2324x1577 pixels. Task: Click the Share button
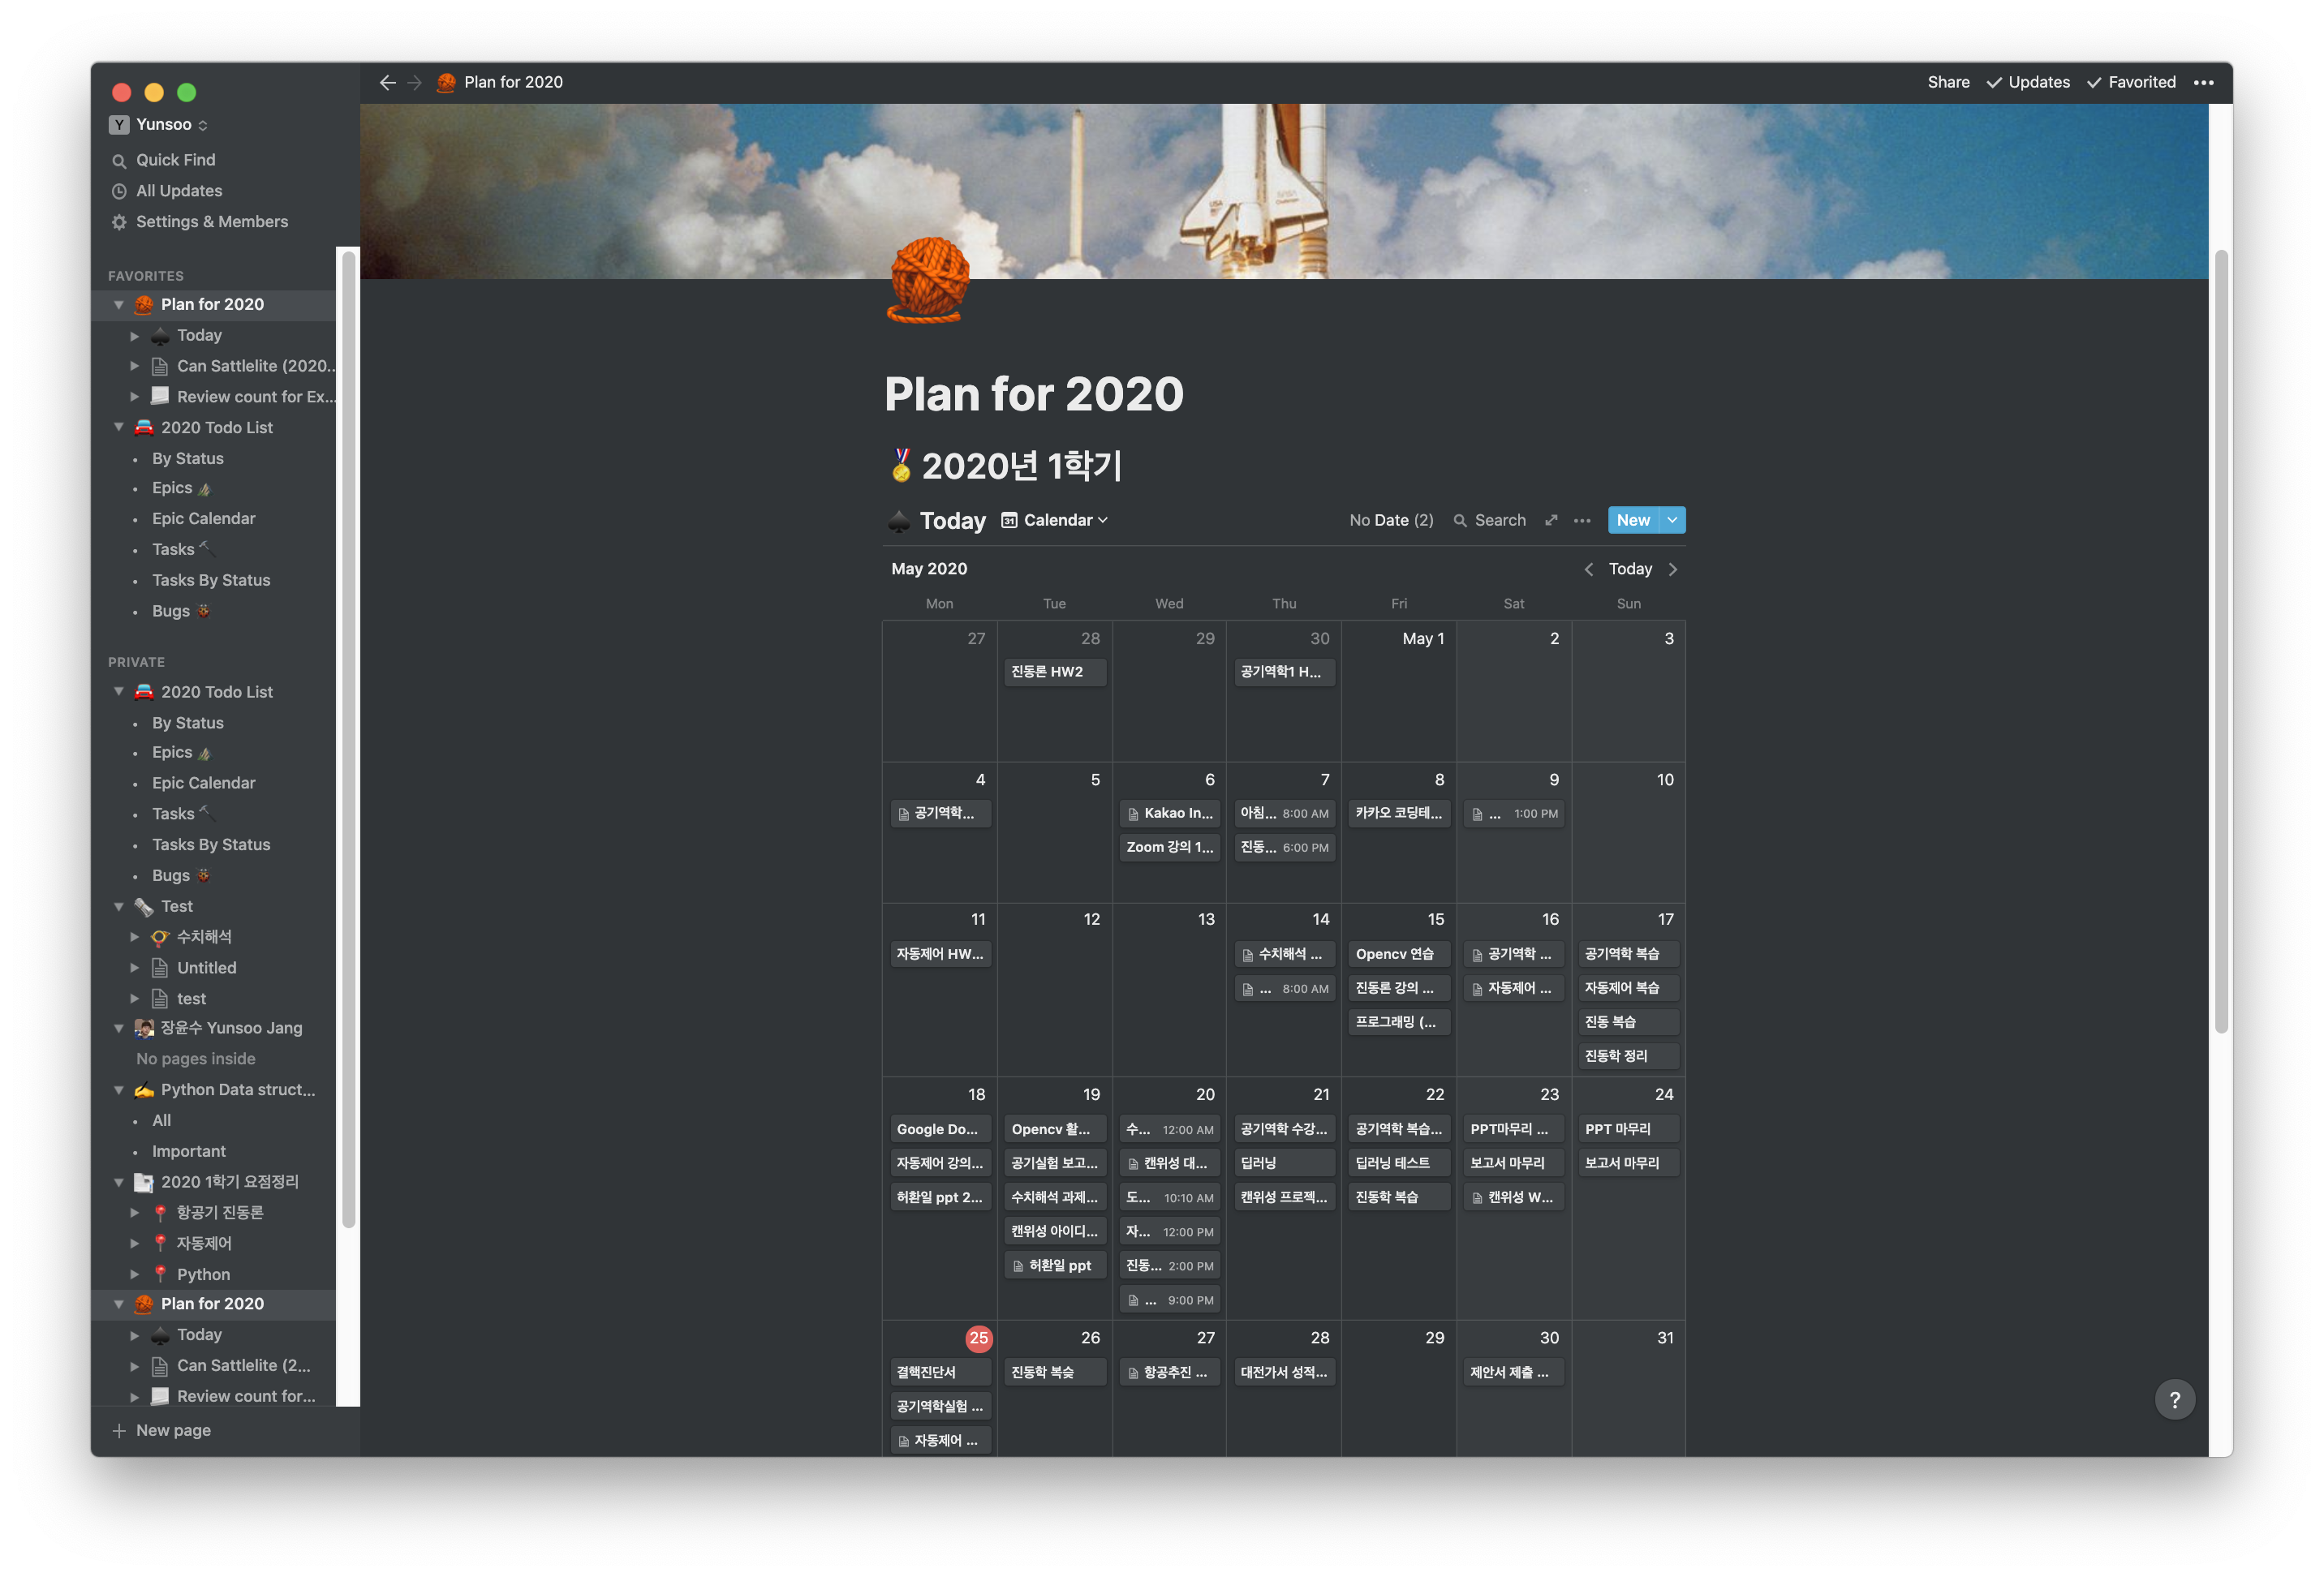[x=1948, y=82]
